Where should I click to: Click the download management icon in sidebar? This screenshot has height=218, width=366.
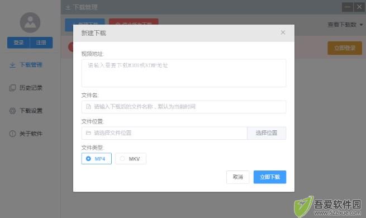(12, 65)
